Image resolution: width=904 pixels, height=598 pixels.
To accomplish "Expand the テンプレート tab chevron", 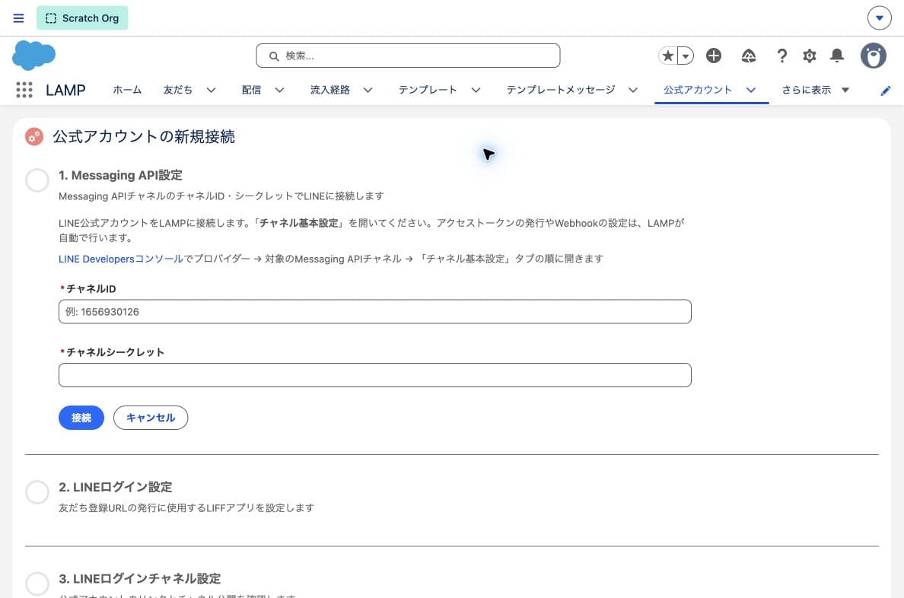I will click(476, 90).
